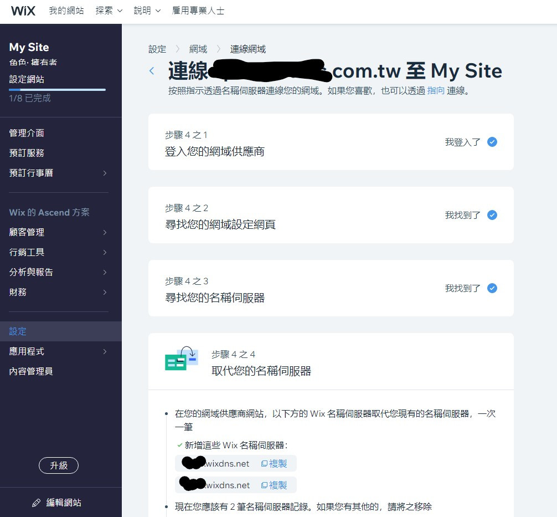
Task: Click the Wix 的 Ascend 方案 heading
Action: pyautogui.click(x=49, y=212)
